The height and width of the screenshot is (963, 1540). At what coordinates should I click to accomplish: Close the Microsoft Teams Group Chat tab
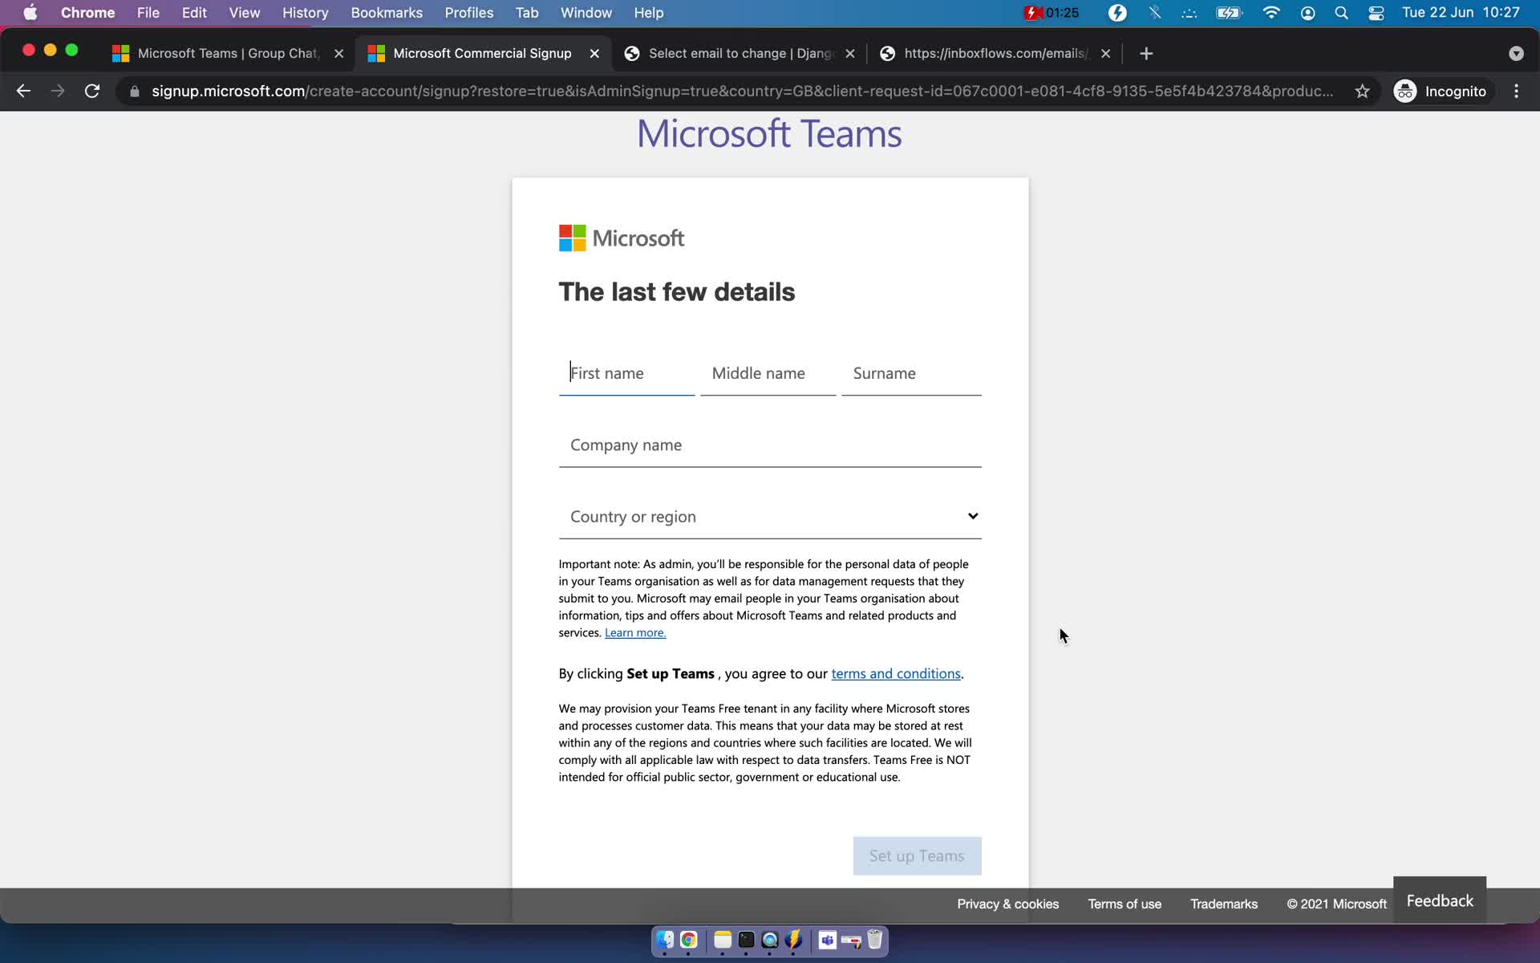click(338, 54)
